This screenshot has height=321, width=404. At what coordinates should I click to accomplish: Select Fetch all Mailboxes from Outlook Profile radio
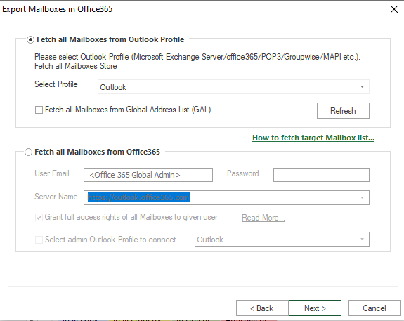[30, 40]
